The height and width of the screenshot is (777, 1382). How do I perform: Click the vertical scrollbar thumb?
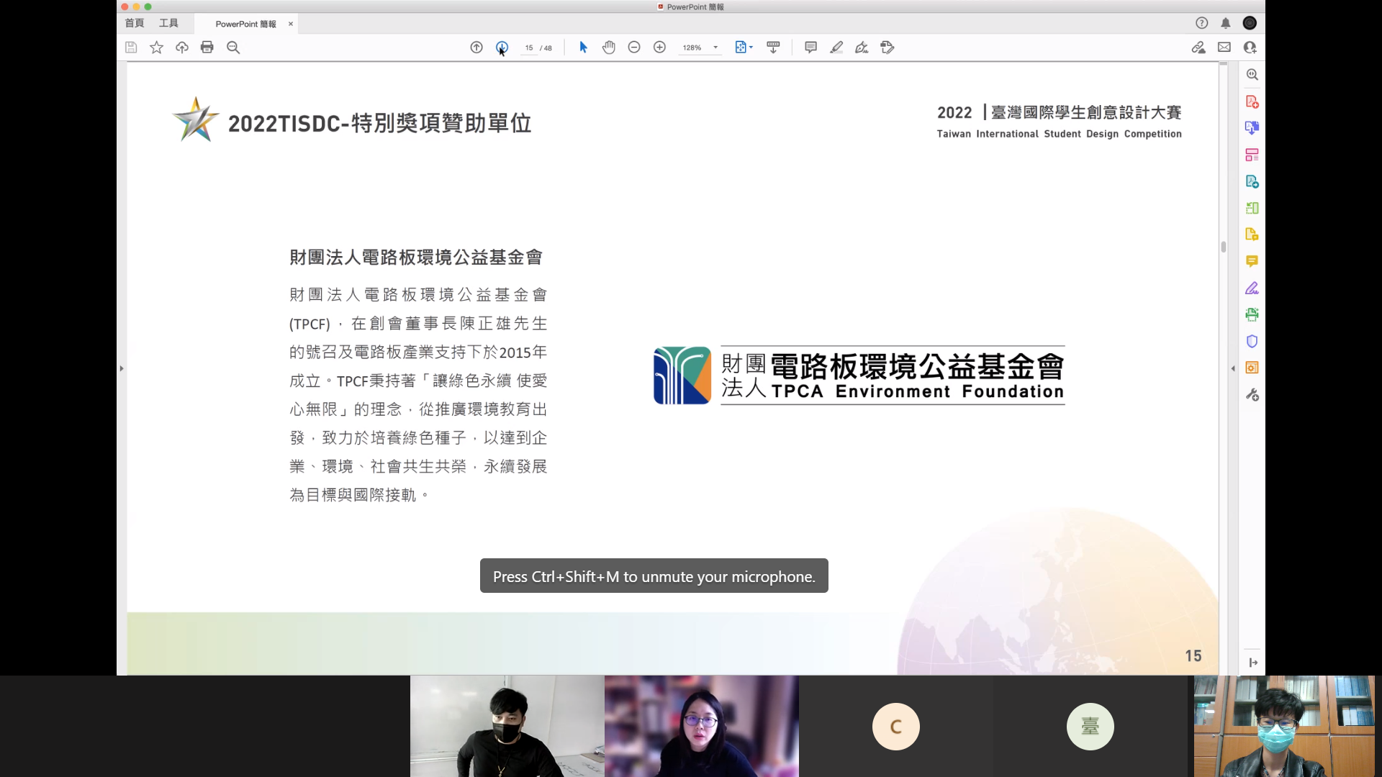click(1224, 247)
